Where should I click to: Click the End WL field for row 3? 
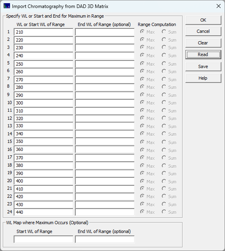[x=105, y=48]
